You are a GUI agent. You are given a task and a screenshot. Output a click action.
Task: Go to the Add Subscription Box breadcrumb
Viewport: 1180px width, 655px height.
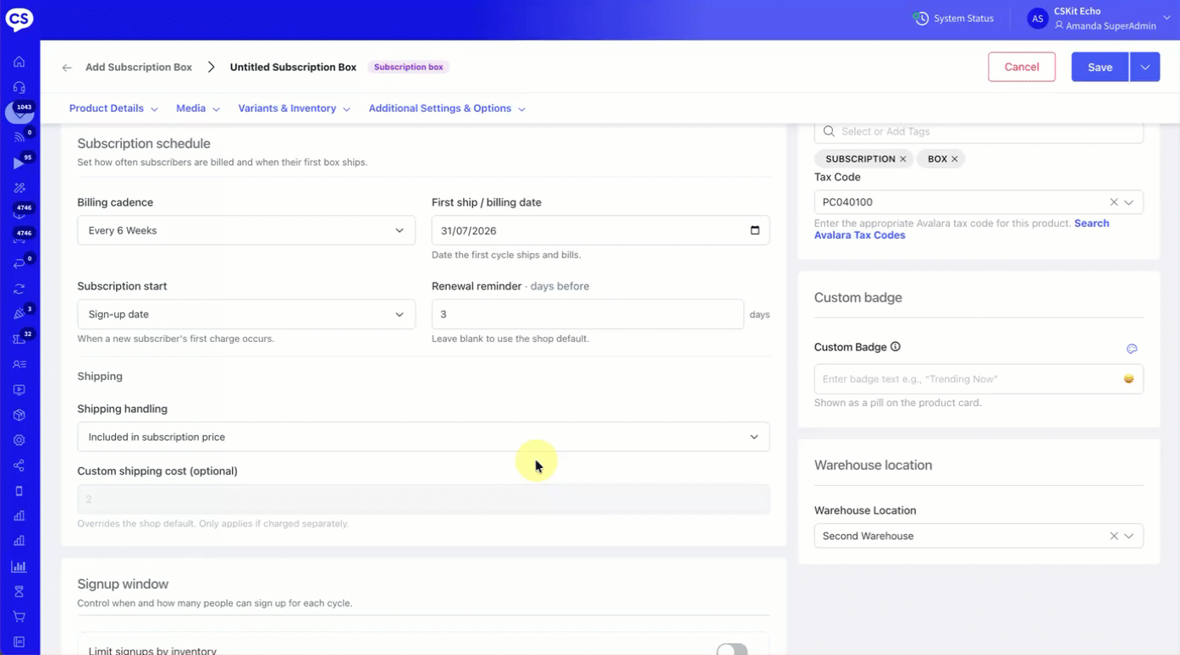pyautogui.click(x=139, y=67)
